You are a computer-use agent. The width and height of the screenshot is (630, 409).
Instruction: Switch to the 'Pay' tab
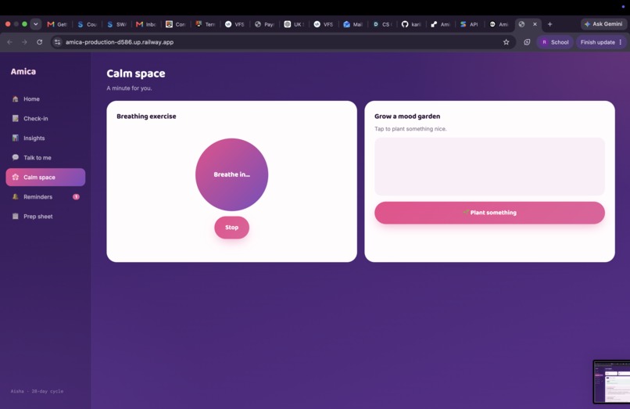tap(264, 24)
